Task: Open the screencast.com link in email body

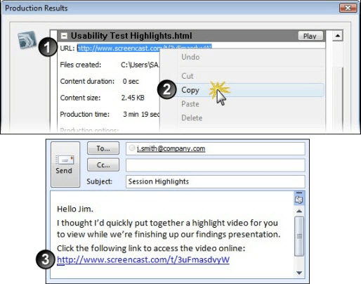Action: 143,259
